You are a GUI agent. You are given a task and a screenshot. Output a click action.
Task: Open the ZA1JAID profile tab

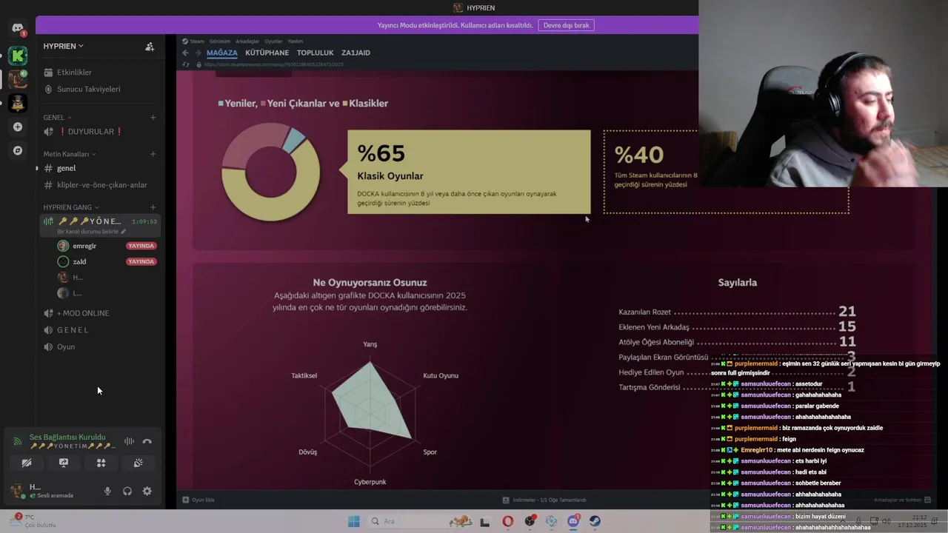click(355, 53)
